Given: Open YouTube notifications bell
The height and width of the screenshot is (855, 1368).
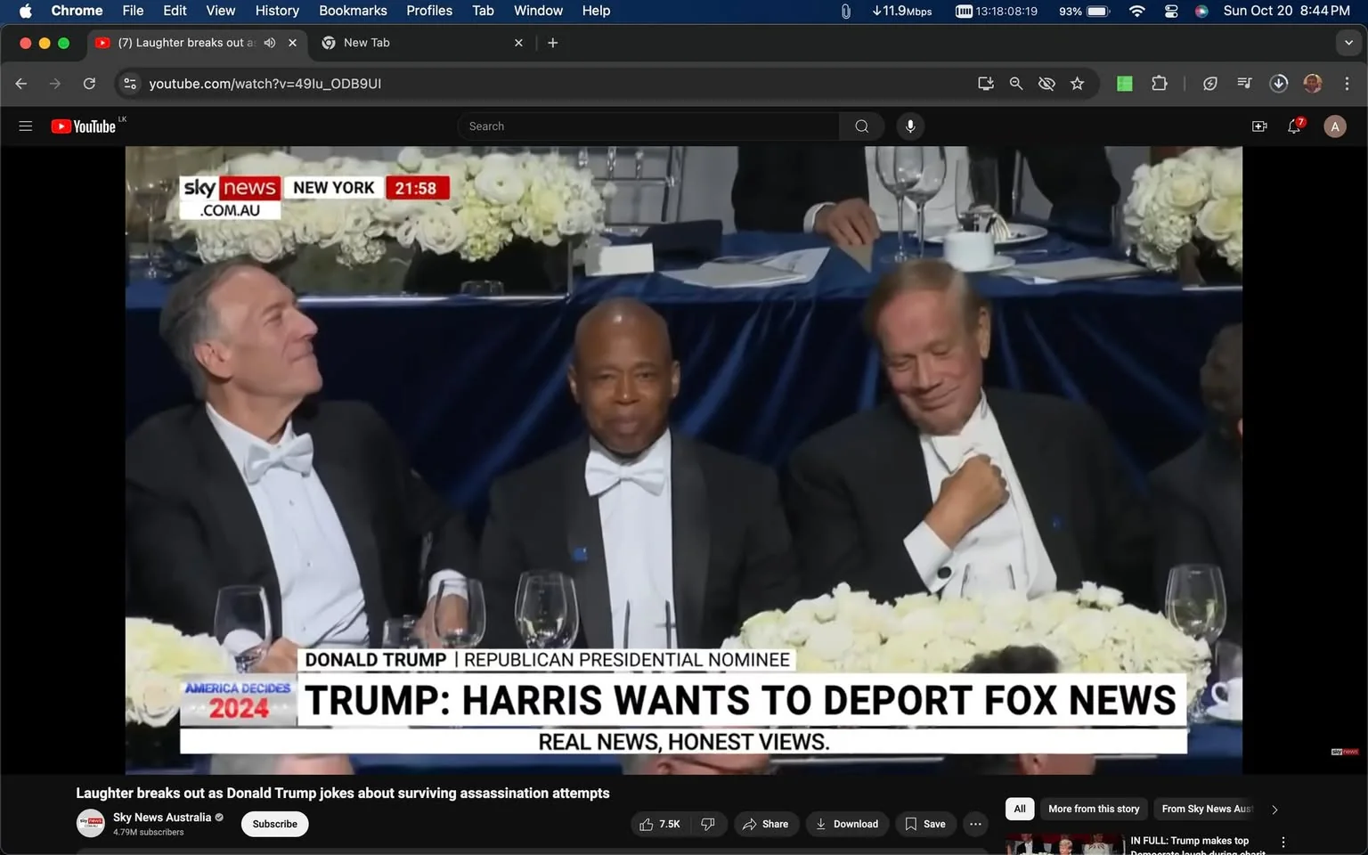Looking at the screenshot, I should click(1295, 126).
